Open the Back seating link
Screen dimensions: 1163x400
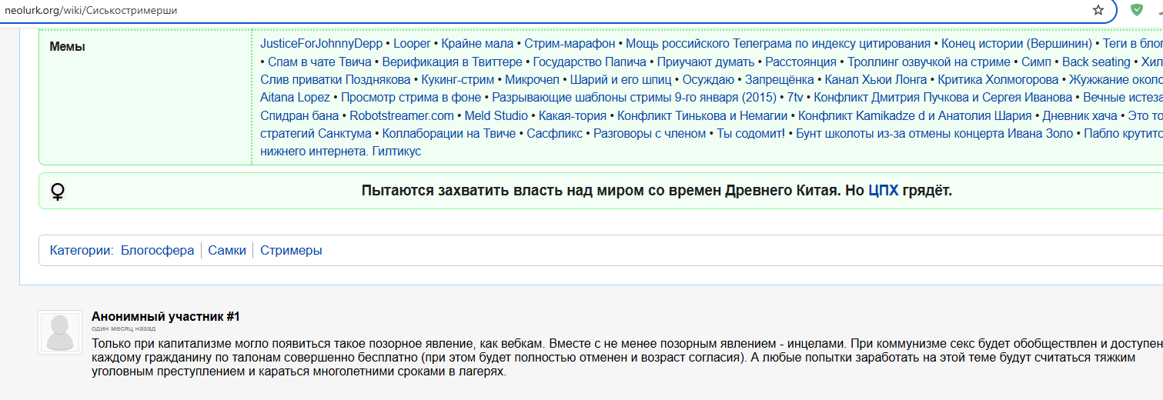[1096, 62]
